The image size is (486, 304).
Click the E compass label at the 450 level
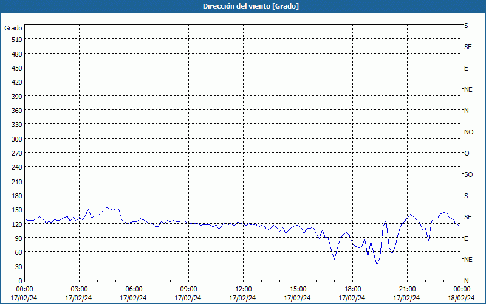click(466, 68)
